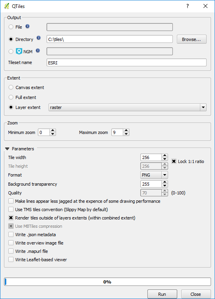215x299 pixels.
Task: Click the info icon next to NGM
Action: 38,50
